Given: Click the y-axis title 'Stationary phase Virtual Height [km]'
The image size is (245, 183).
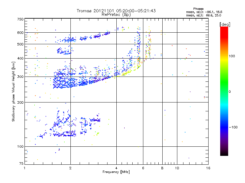Looking at the screenshot, I should [x=13, y=91].
